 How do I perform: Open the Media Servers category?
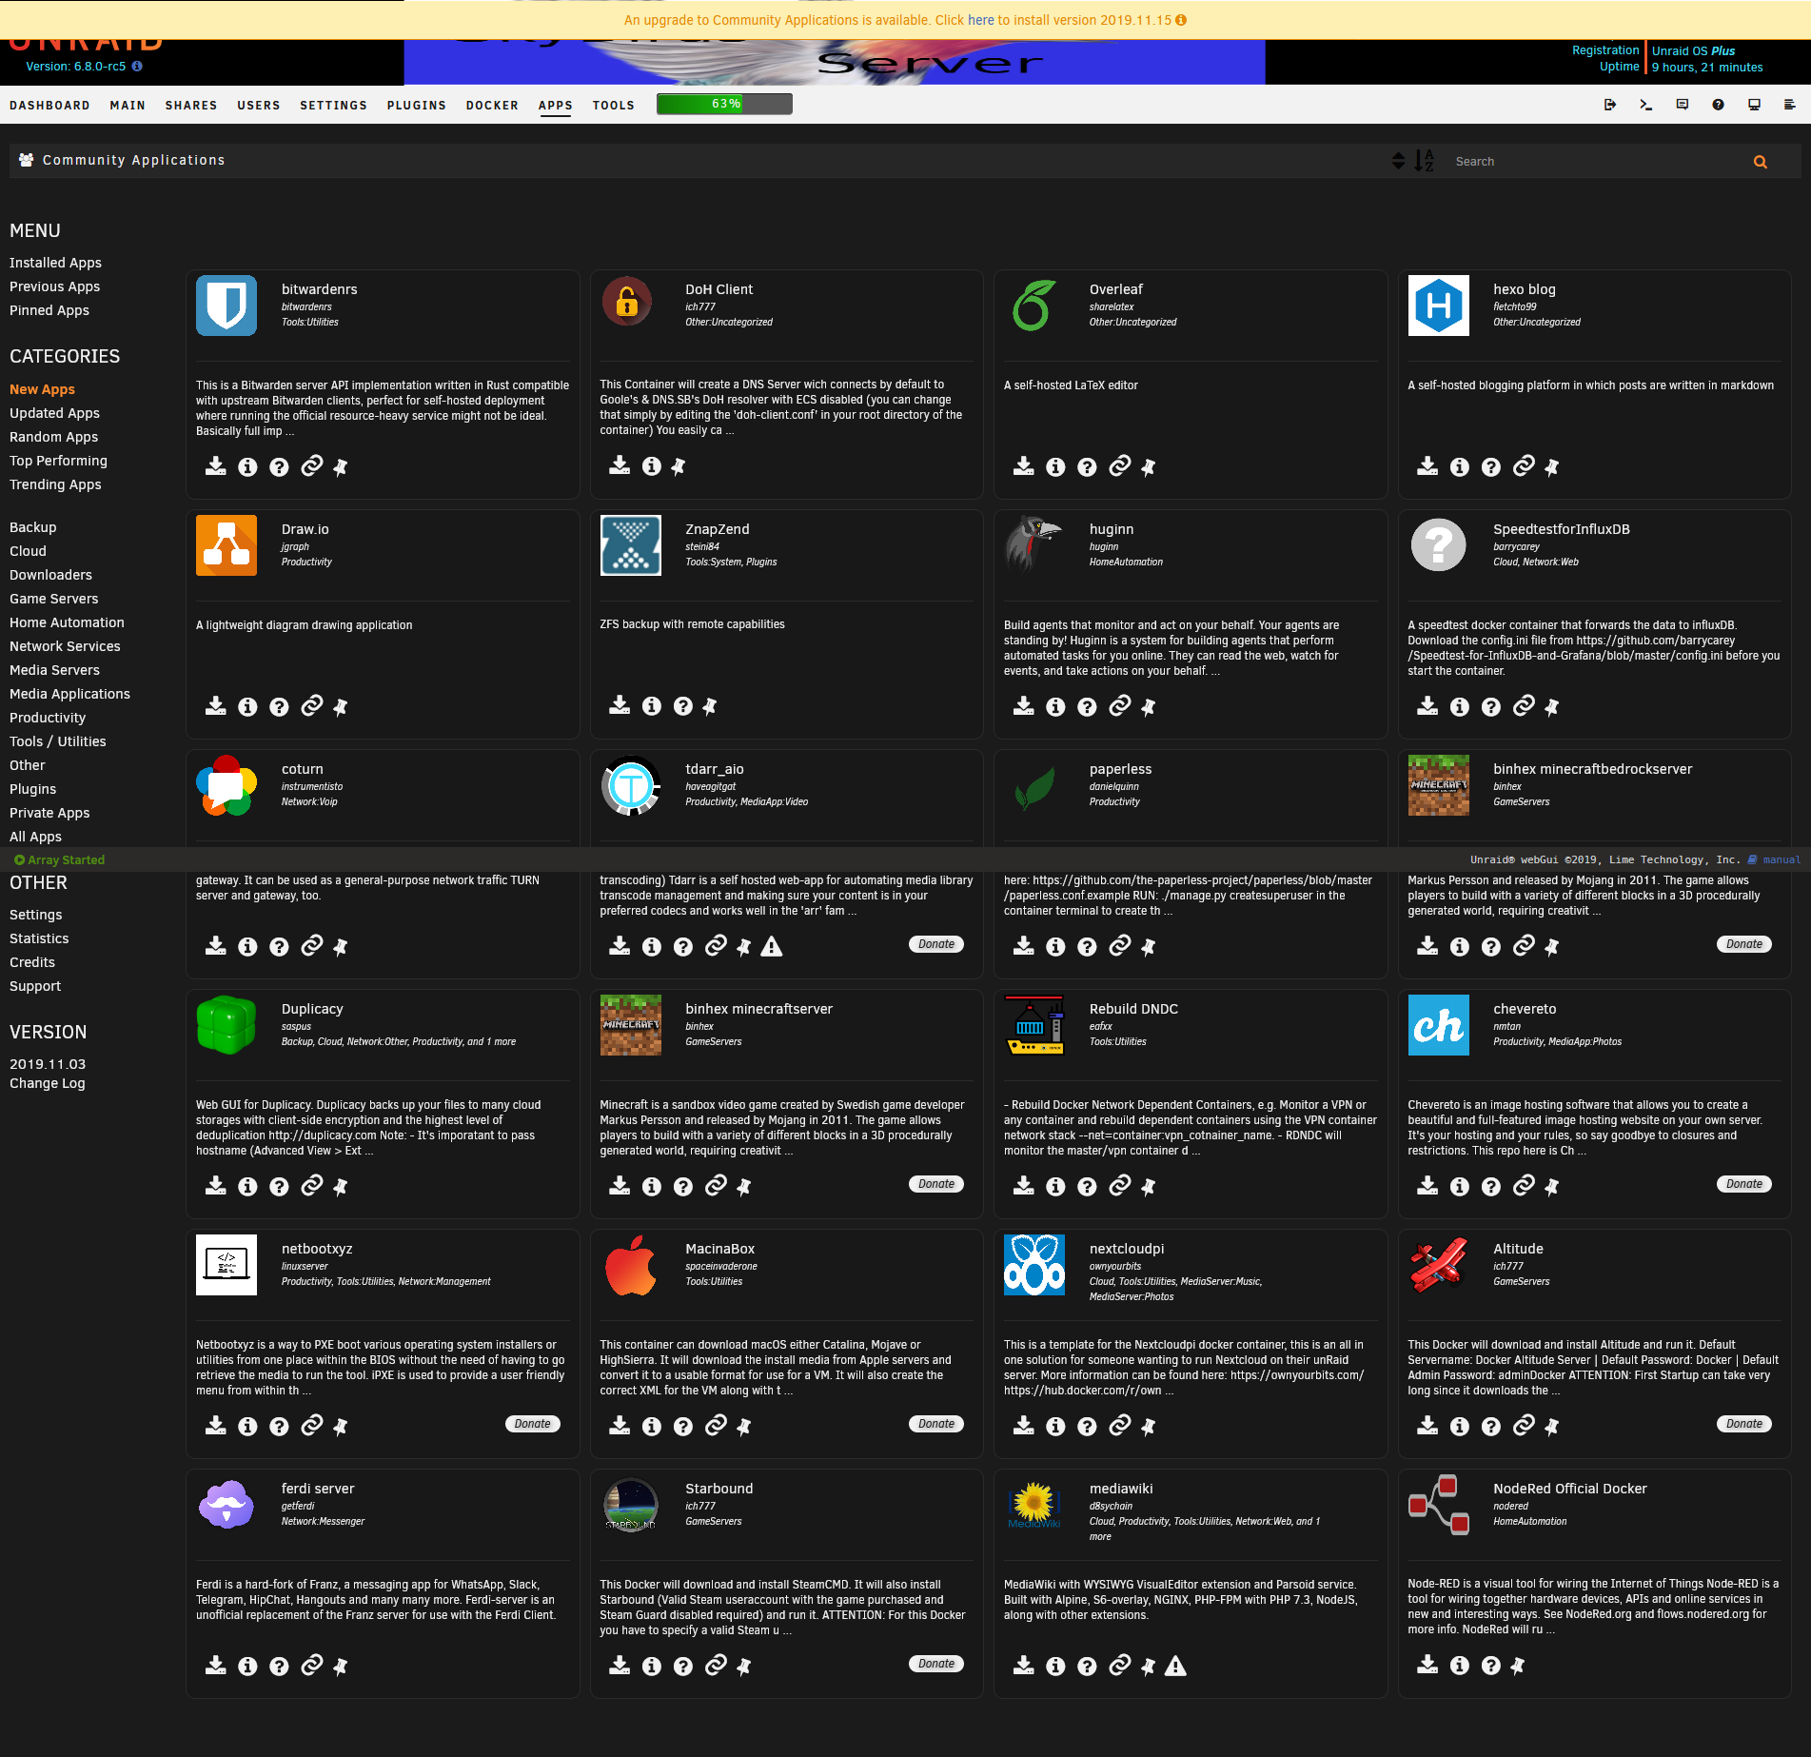click(x=54, y=670)
